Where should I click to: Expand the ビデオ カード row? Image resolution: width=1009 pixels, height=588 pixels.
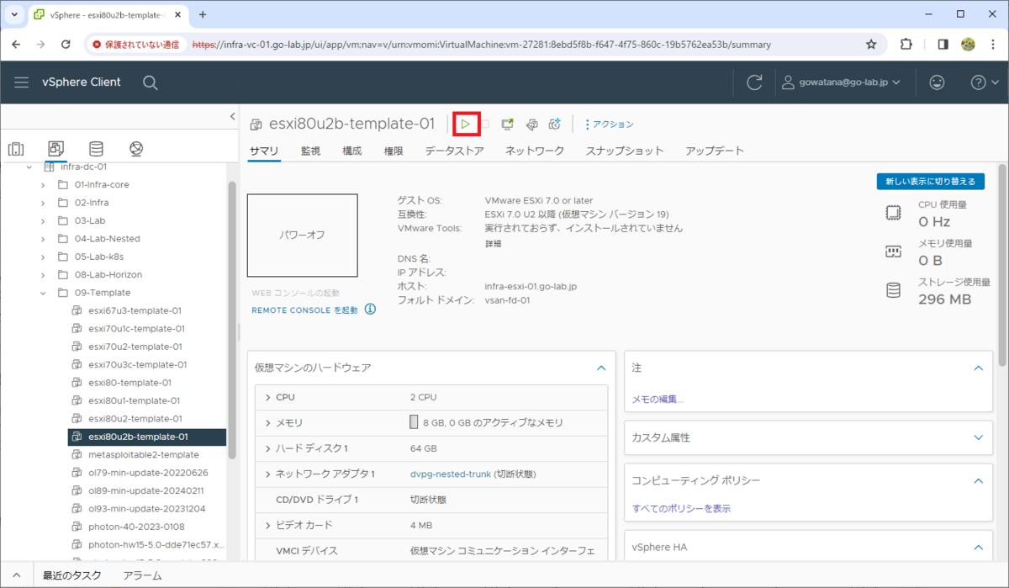click(267, 525)
